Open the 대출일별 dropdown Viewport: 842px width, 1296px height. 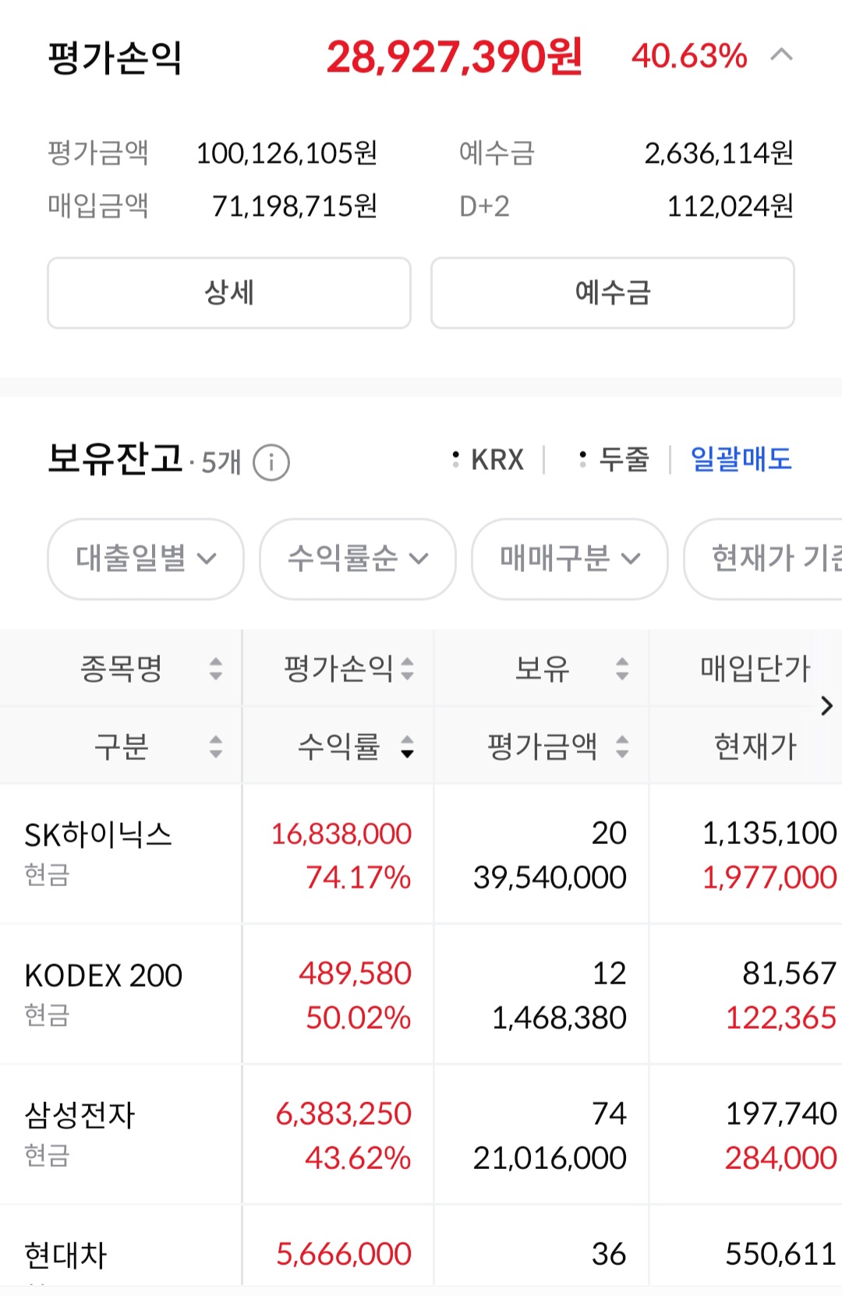146,559
